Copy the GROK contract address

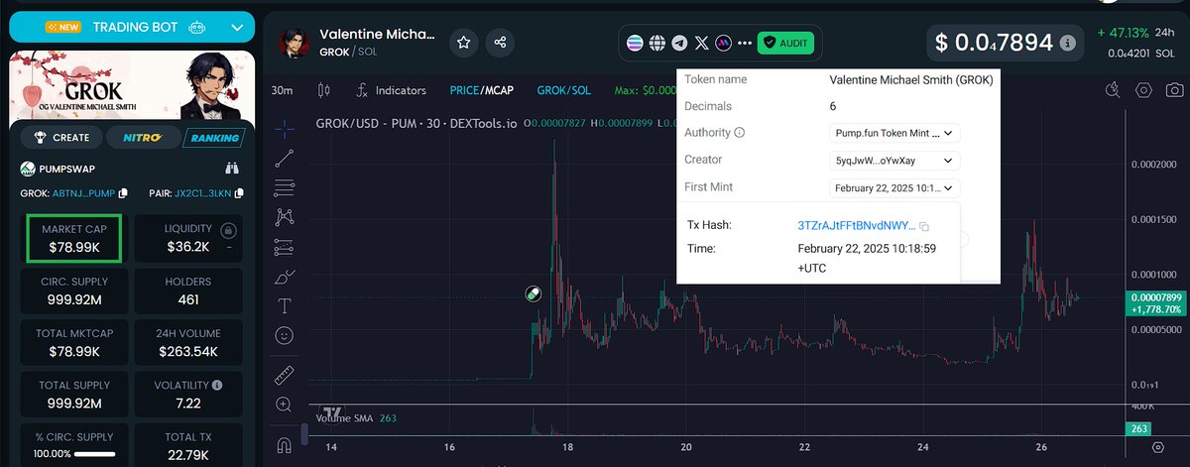tap(123, 193)
